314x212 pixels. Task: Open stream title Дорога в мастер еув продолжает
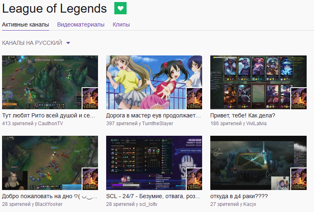[154, 116]
